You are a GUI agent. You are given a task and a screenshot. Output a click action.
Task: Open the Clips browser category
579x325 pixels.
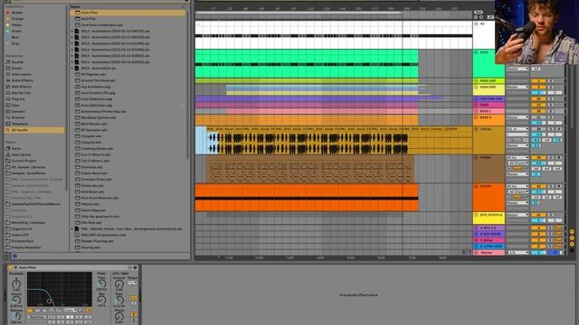coord(15,106)
